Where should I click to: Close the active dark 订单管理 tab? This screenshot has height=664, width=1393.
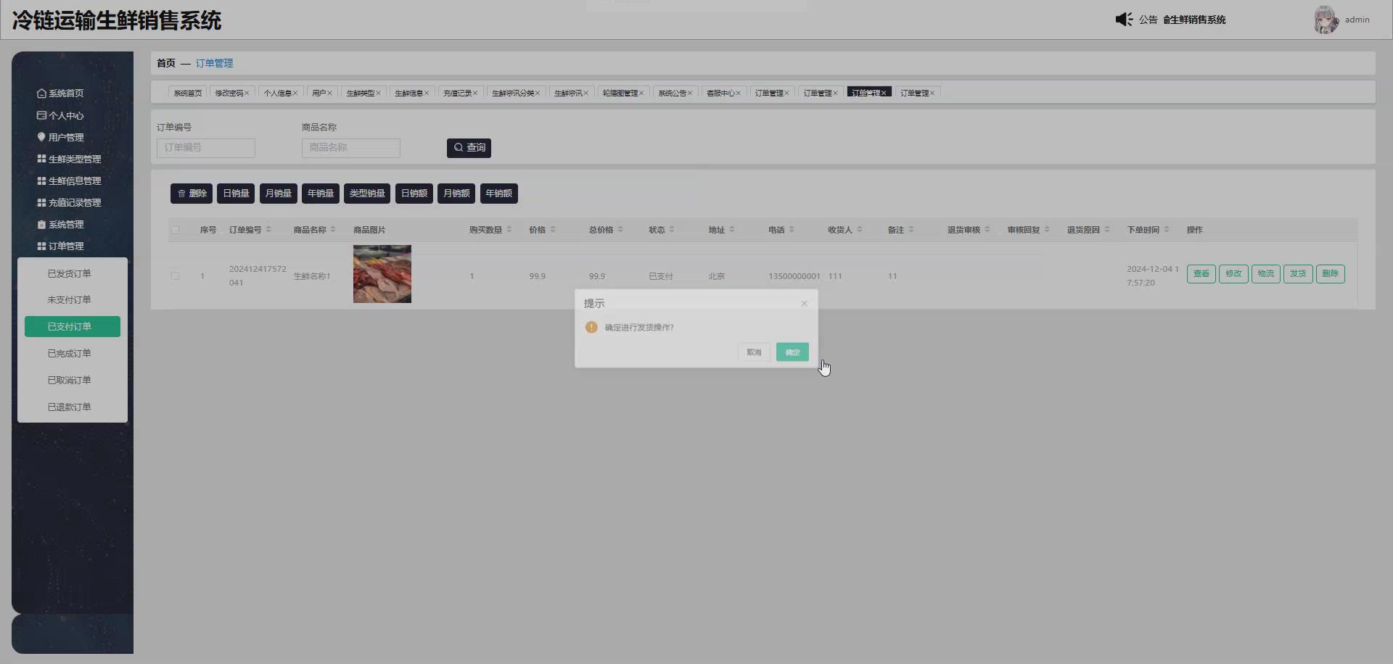[884, 93]
